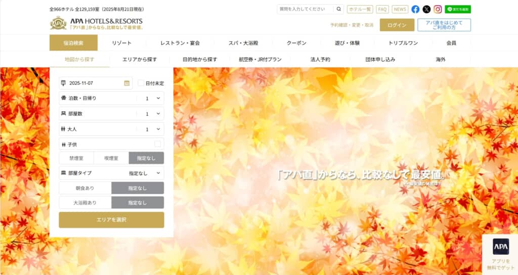The image size is (518, 275).
Task: Switch to the エリアから探す tab
Action: tap(140, 59)
